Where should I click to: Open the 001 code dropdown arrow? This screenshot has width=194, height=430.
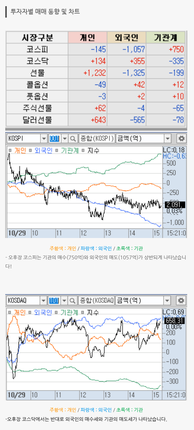65,139
